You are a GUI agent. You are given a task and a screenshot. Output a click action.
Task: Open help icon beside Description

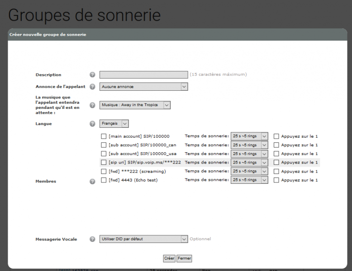pyautogui.click(x=92, y=75)
